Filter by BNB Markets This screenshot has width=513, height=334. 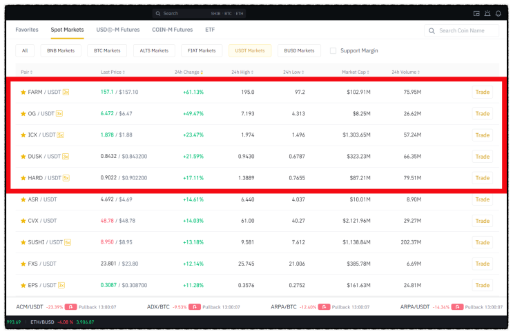61,50
